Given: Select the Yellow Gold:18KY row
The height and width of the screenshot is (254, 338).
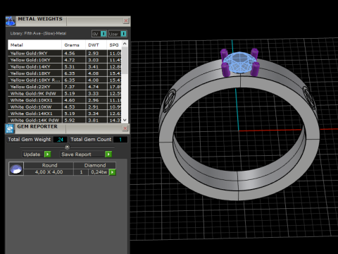Looking at the screenshot, I should coord(65,73).
